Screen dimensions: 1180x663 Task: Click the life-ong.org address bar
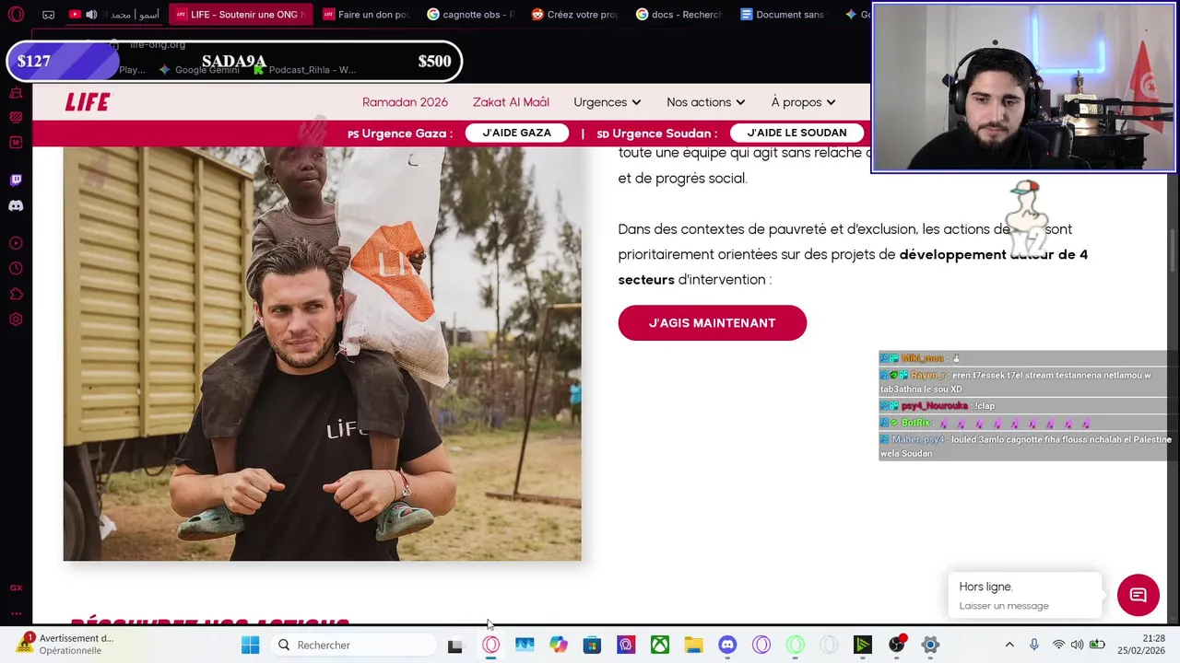tap(158, 44)
